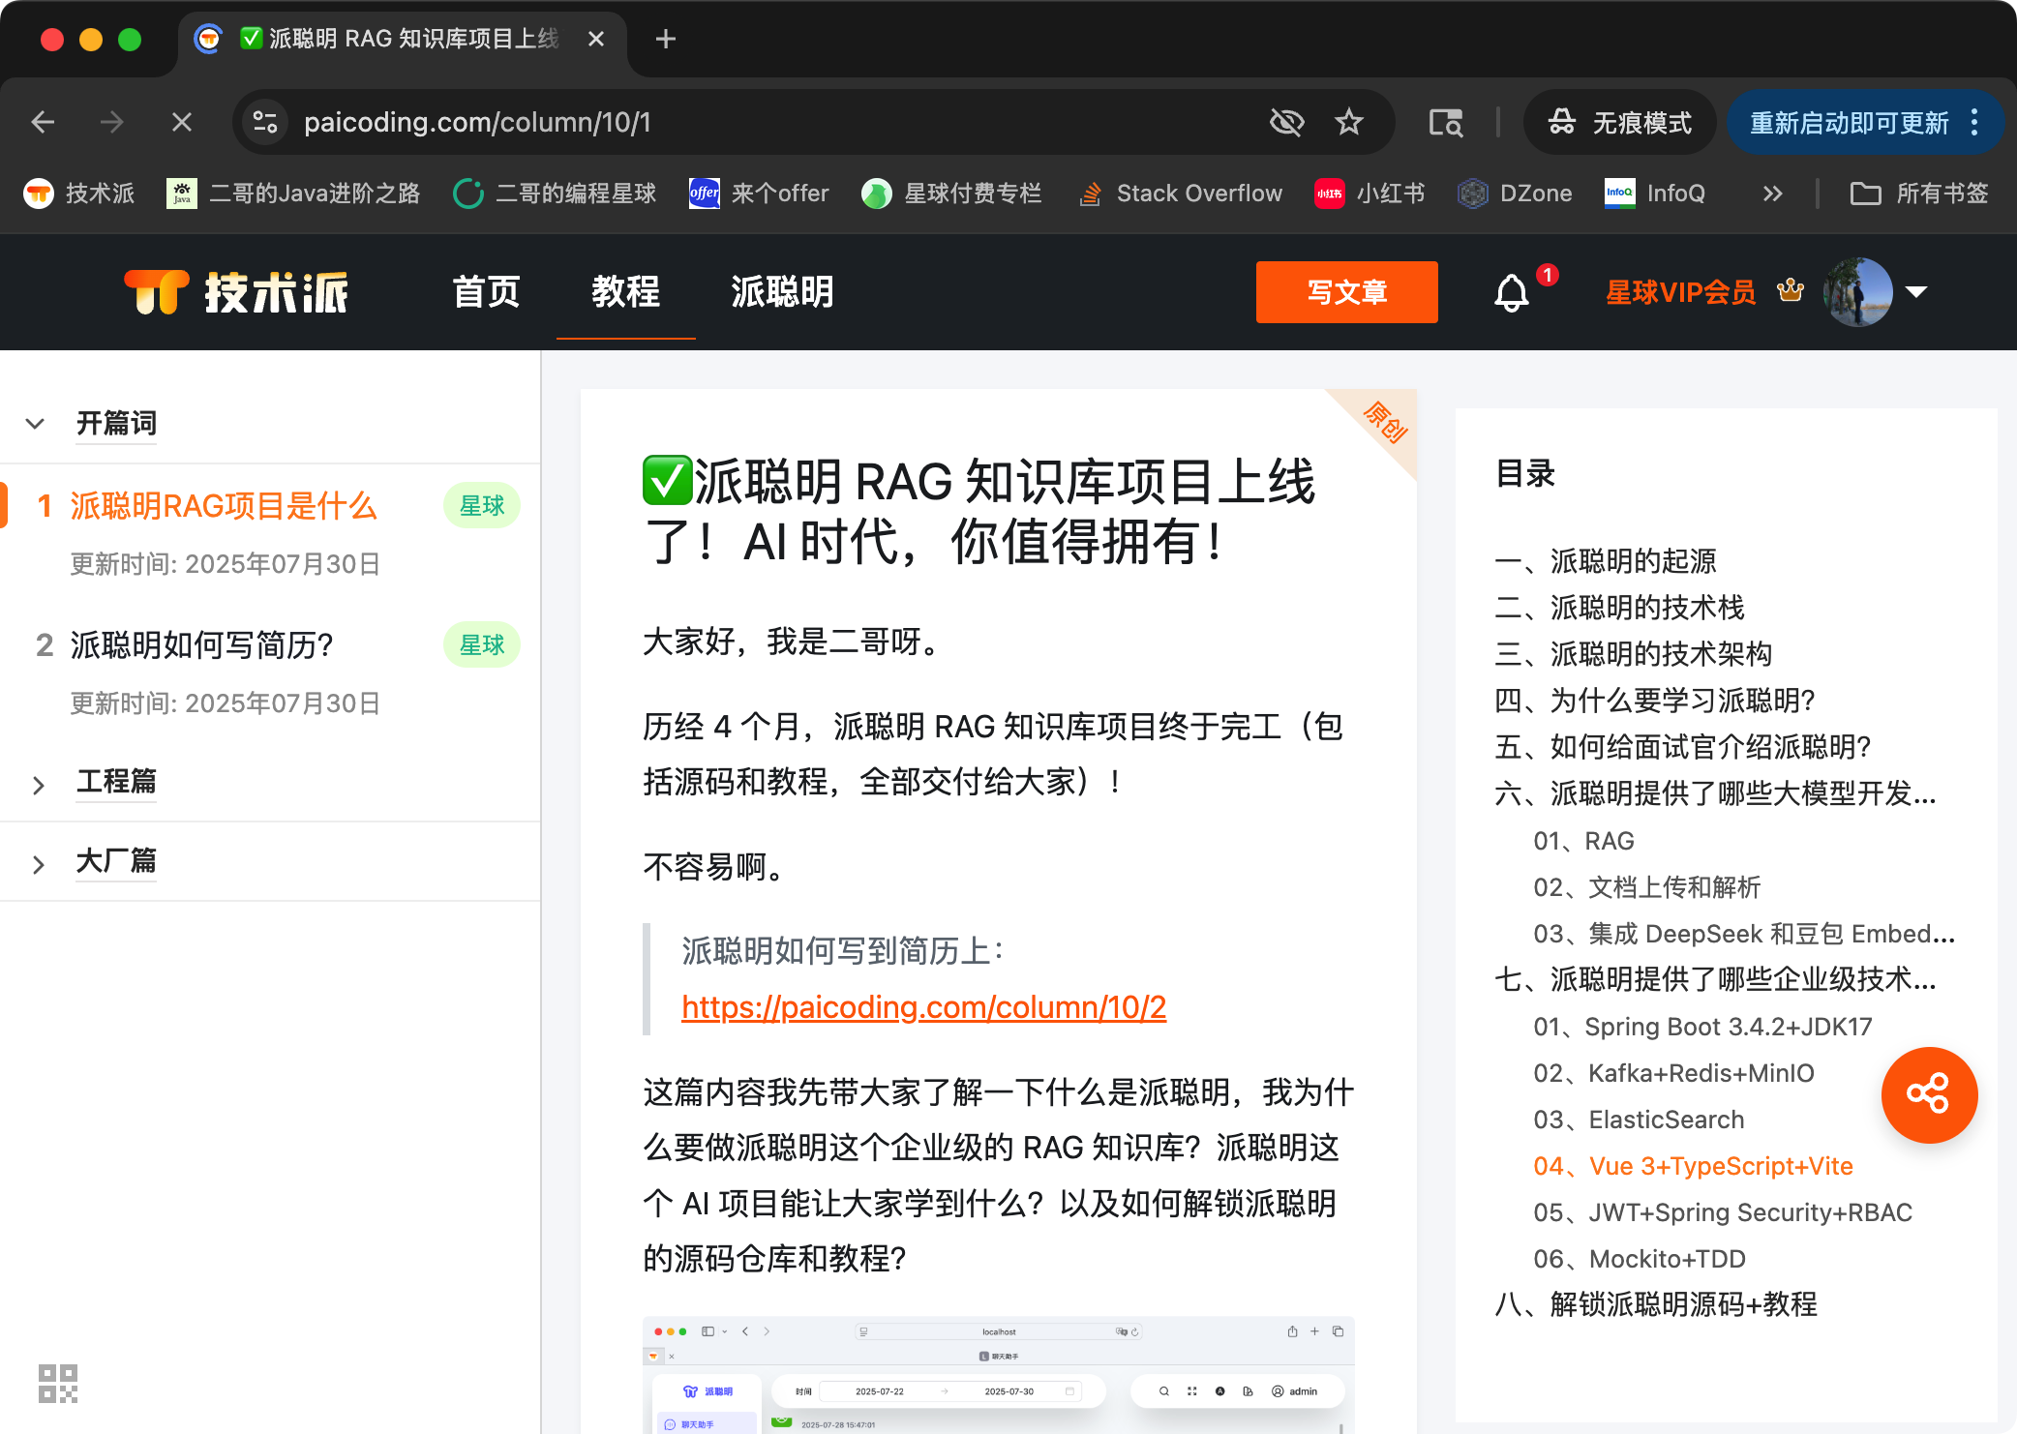Click the 技术派 logo in header
The width and height of the screenshot is (2017, 1434).
237,292
